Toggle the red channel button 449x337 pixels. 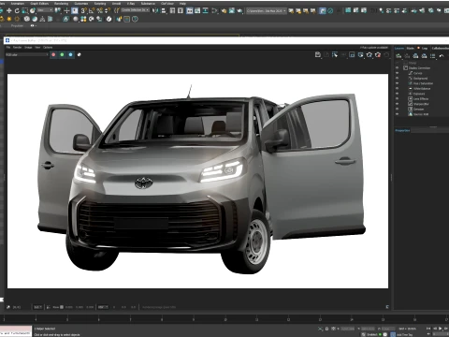(53, 54)
